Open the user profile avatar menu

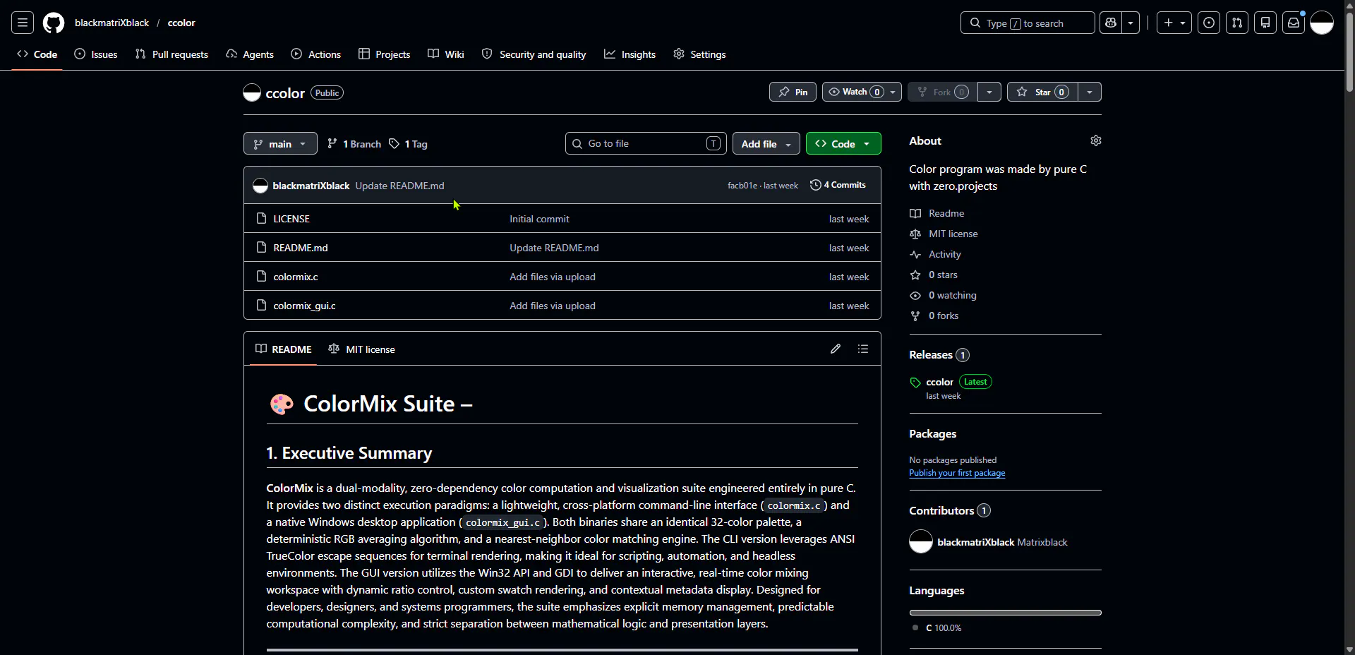click(1322, 23)
